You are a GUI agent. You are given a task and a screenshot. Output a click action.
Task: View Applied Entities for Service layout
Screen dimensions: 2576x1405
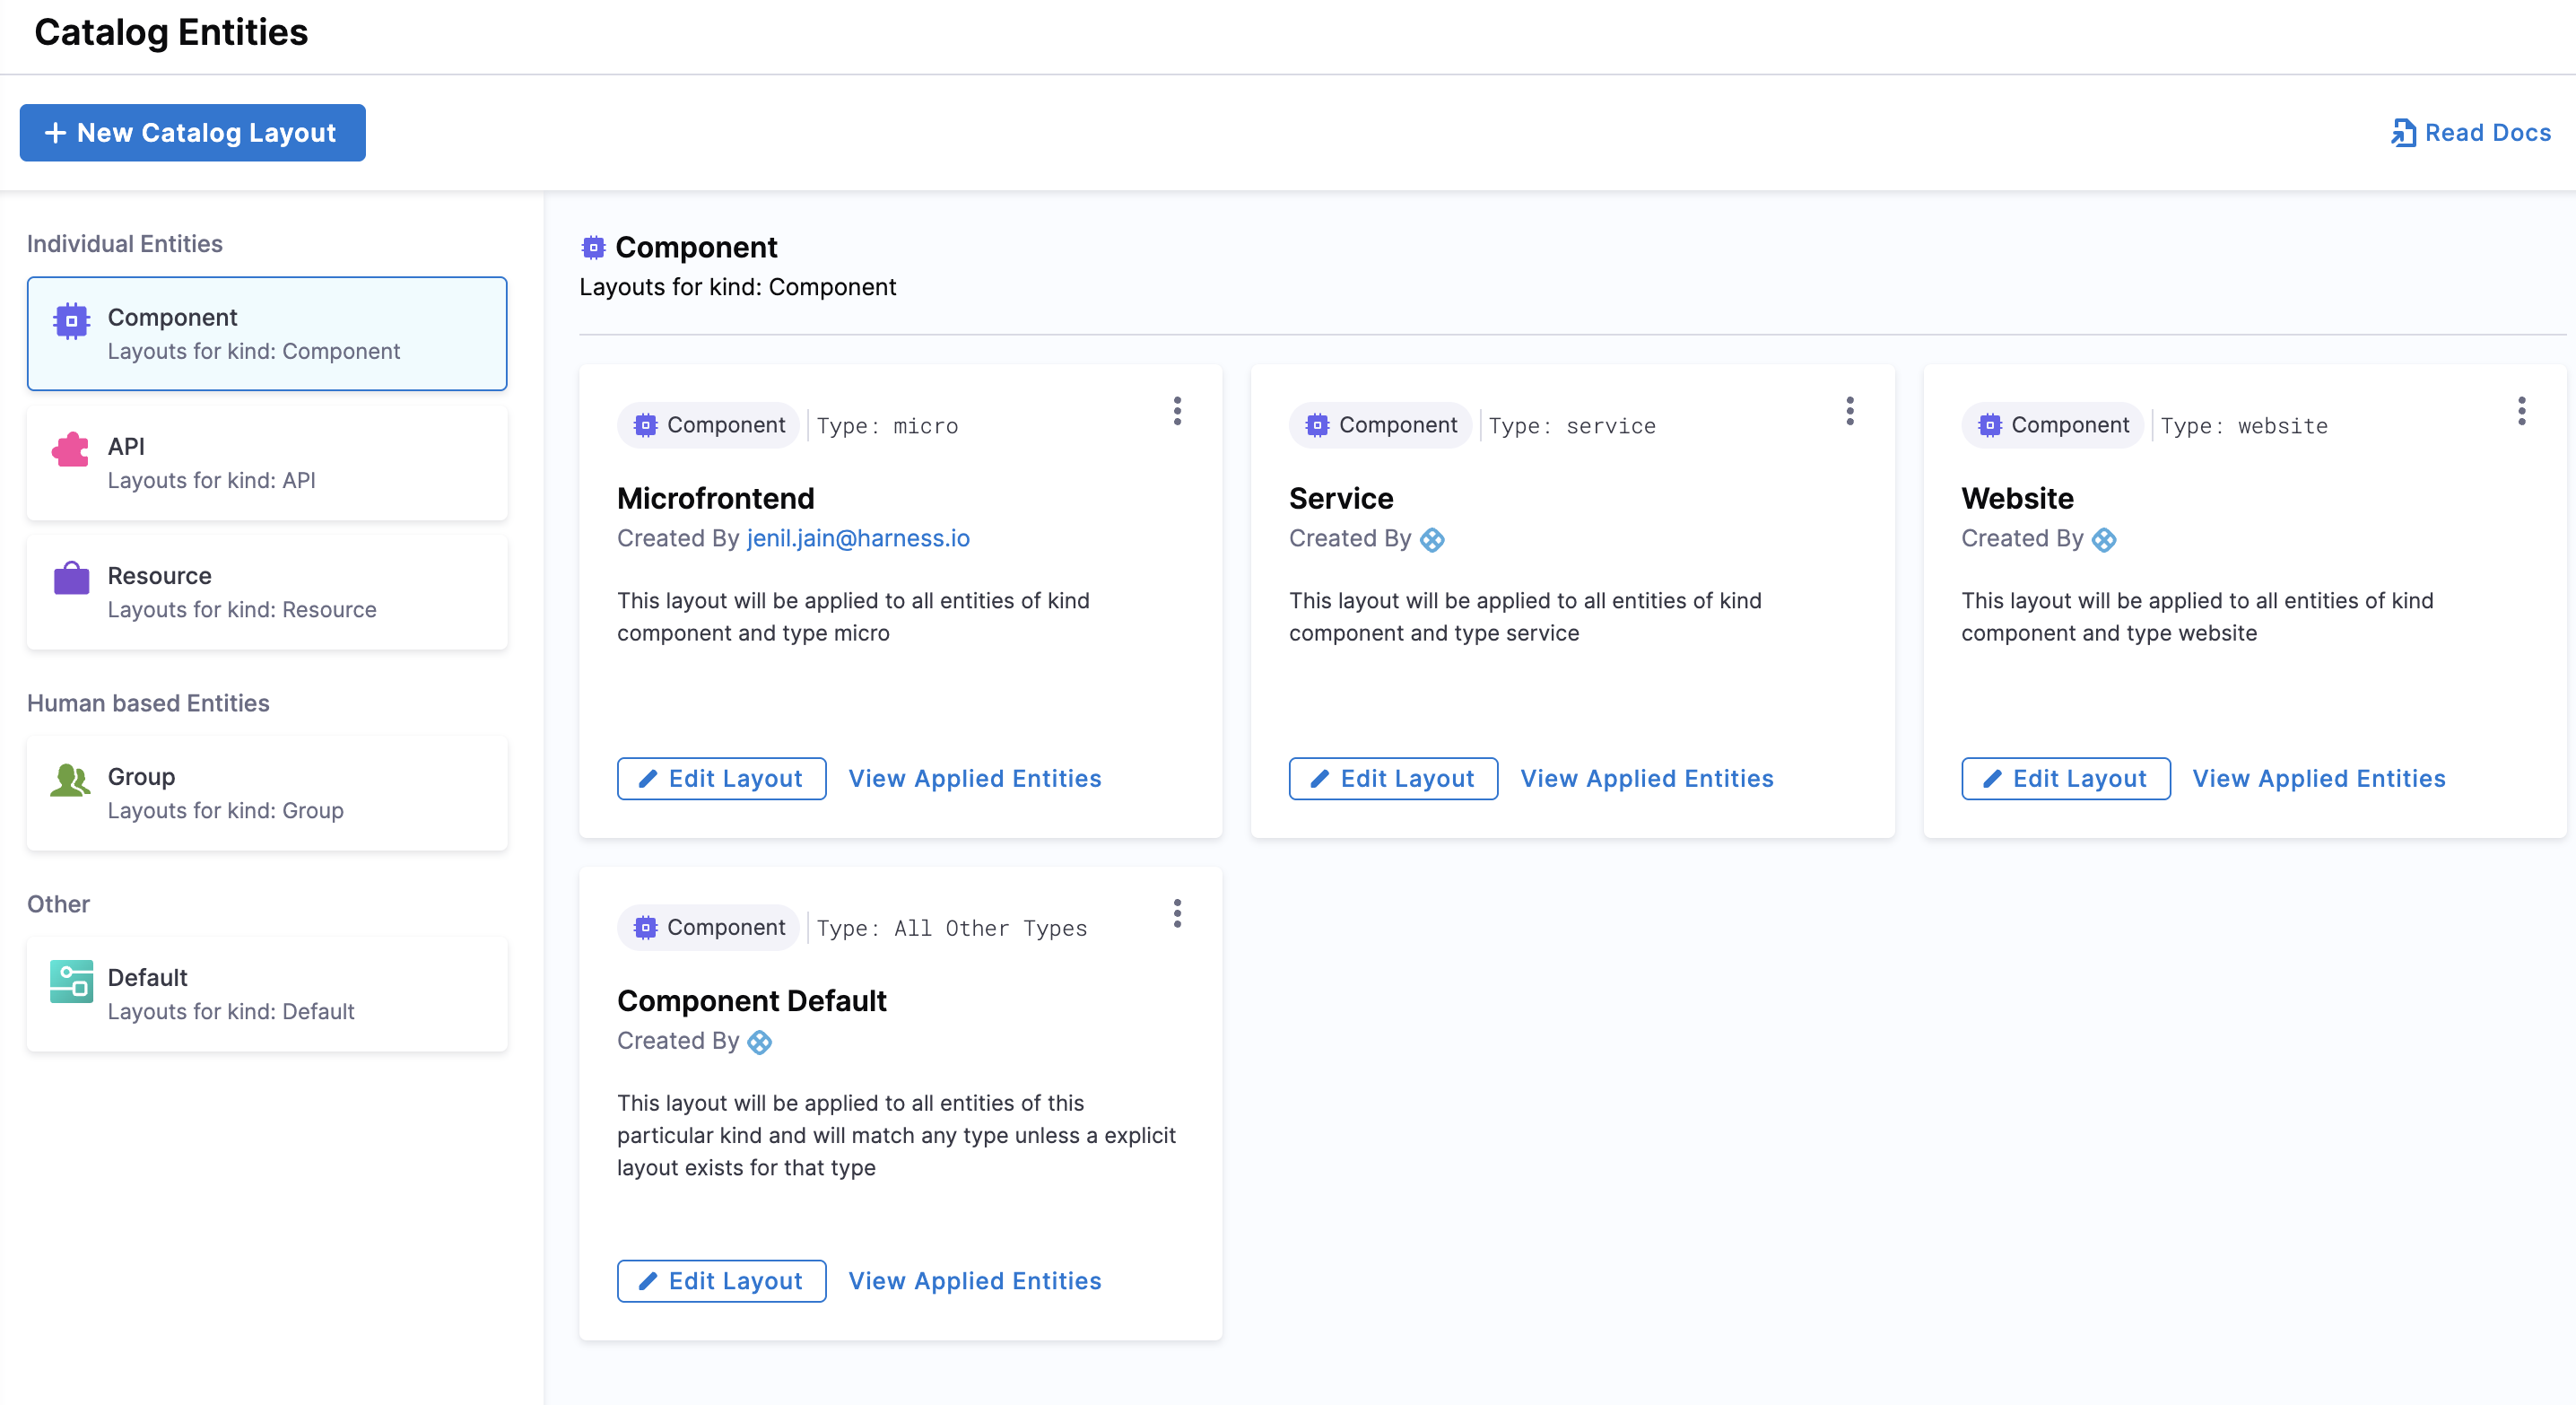[x=1646, y=778]
